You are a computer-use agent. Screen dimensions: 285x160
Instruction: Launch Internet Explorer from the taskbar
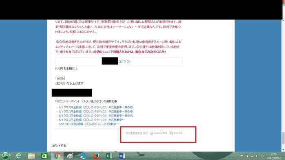(18, 156)
